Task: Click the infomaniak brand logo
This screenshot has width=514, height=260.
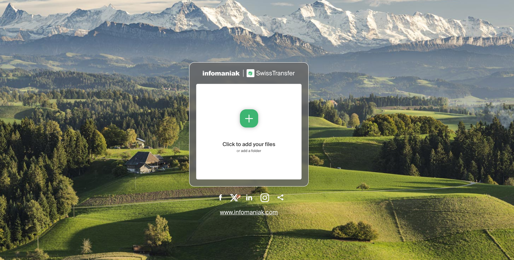Action: [221, 73]
